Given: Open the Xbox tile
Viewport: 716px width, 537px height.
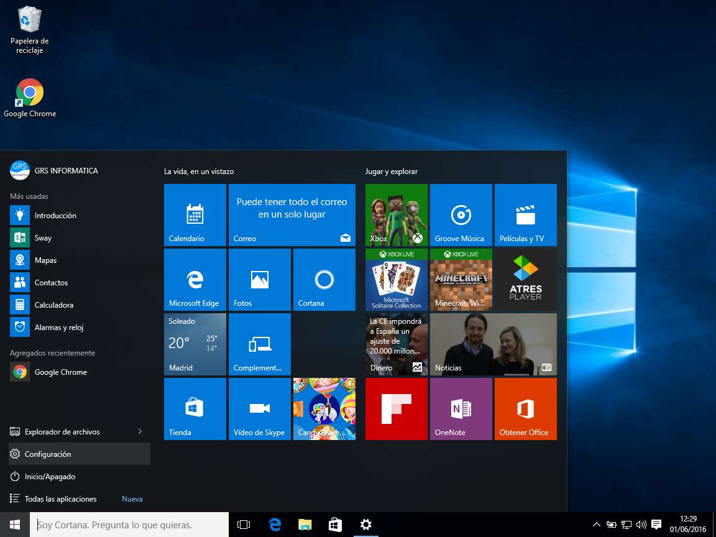Looking at the screenshot, I should point(397,215).
